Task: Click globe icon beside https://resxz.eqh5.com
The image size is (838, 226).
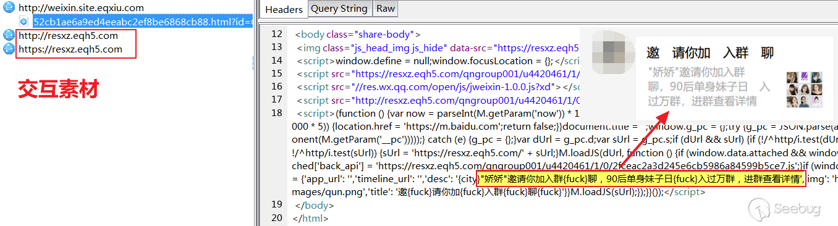Action: (9, 49)
